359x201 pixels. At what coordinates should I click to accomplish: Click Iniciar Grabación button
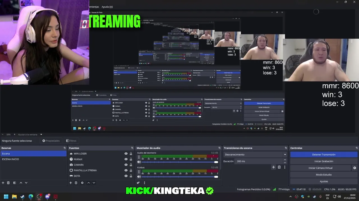point(324,161)
